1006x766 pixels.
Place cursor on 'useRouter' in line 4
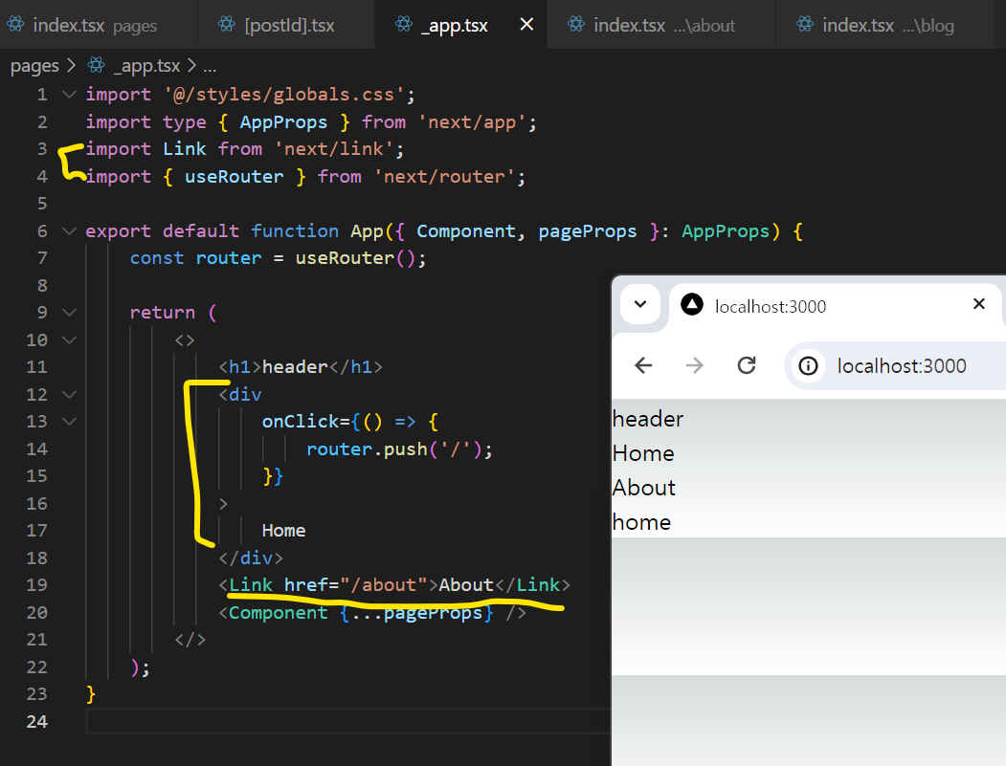(235, 177)
